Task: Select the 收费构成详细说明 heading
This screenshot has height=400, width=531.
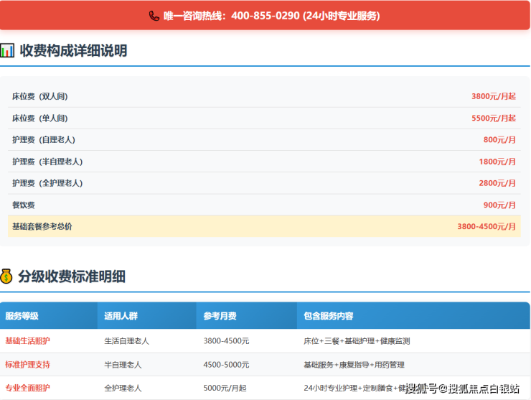Action: pyautogui.click(x=73, y=50)
